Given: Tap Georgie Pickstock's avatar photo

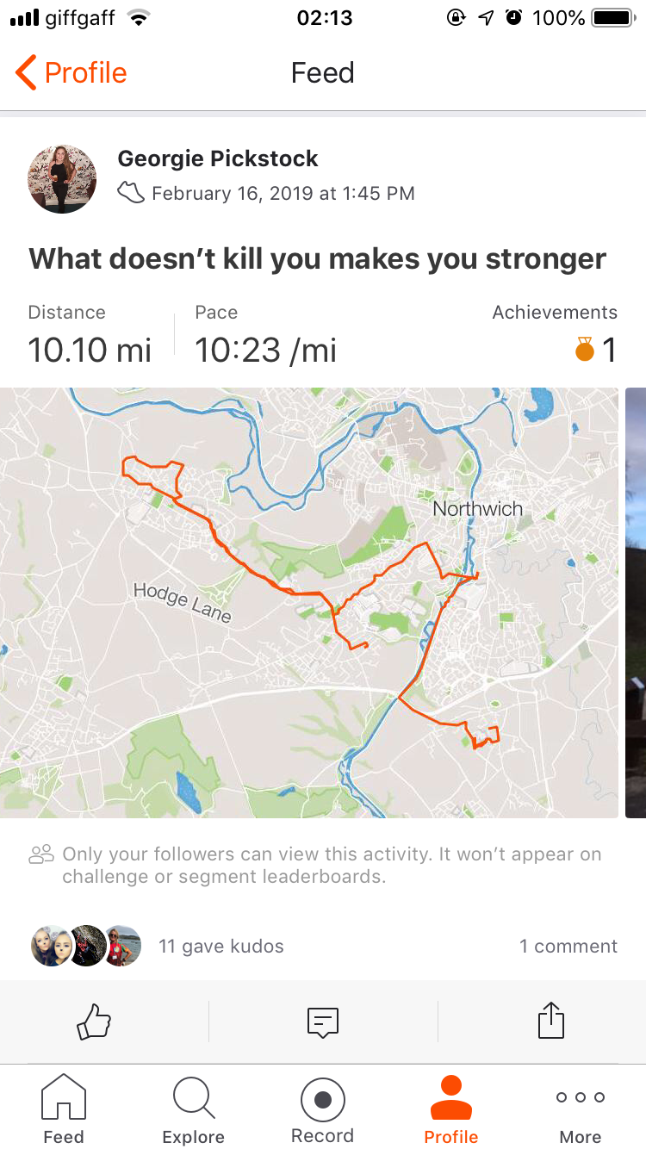Looking at the screenshot, I should pos(62,178).
